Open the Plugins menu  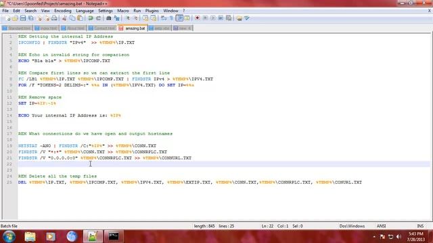[152, 11]
